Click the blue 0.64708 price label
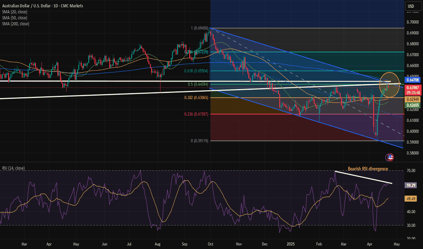Viewport: 423px width, 249px height. (413, 80)
